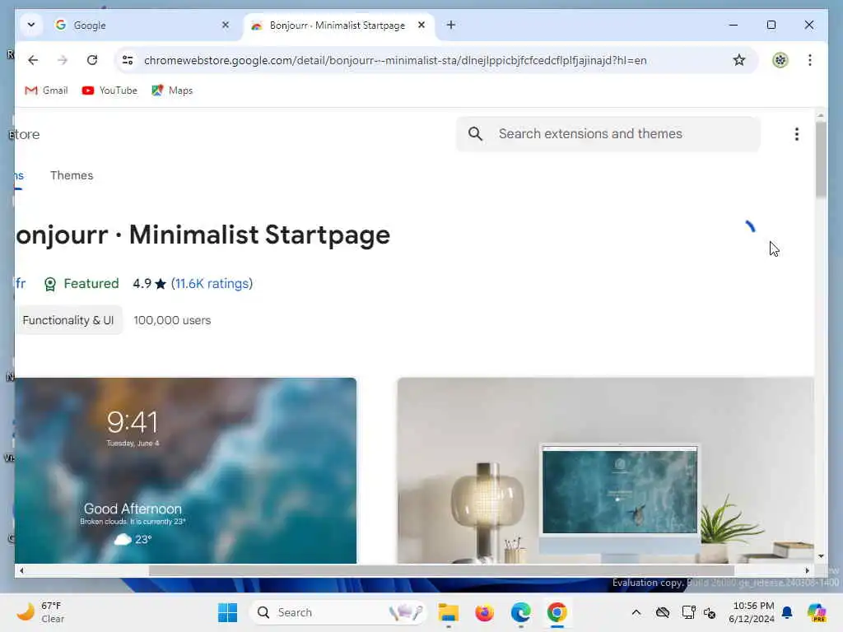This screenshot has height=632, width=843.
Task: Launch Copilot preview from taskbar
Action: 817,612
